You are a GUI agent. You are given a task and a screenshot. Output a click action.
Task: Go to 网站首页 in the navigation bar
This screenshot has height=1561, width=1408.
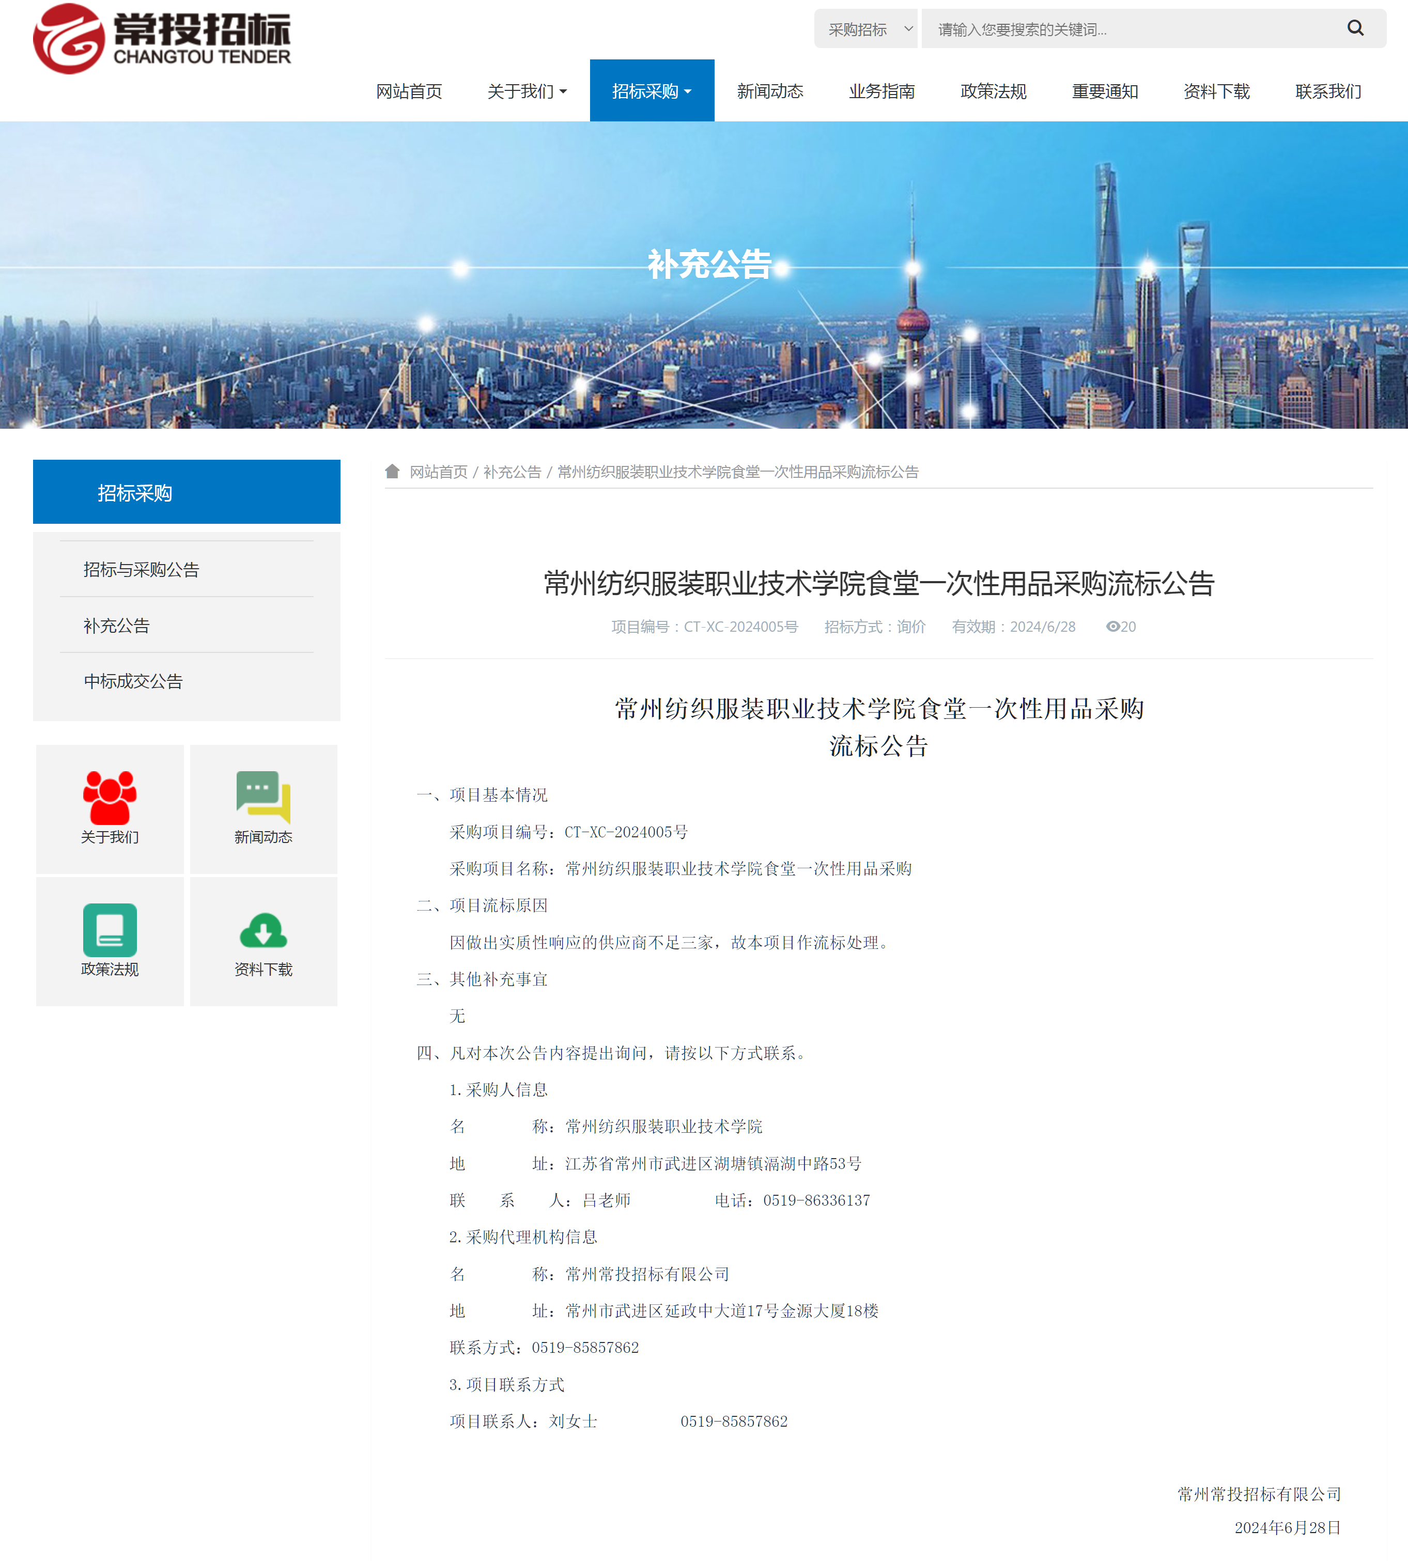pyautogui.click(x=409, y=91)
